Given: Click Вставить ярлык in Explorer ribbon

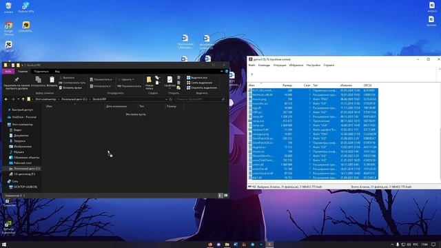Looking at the screenshot, I should (70, 87).
